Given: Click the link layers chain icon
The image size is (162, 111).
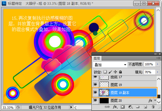Looking at the screenshot, I should [107, 107].
